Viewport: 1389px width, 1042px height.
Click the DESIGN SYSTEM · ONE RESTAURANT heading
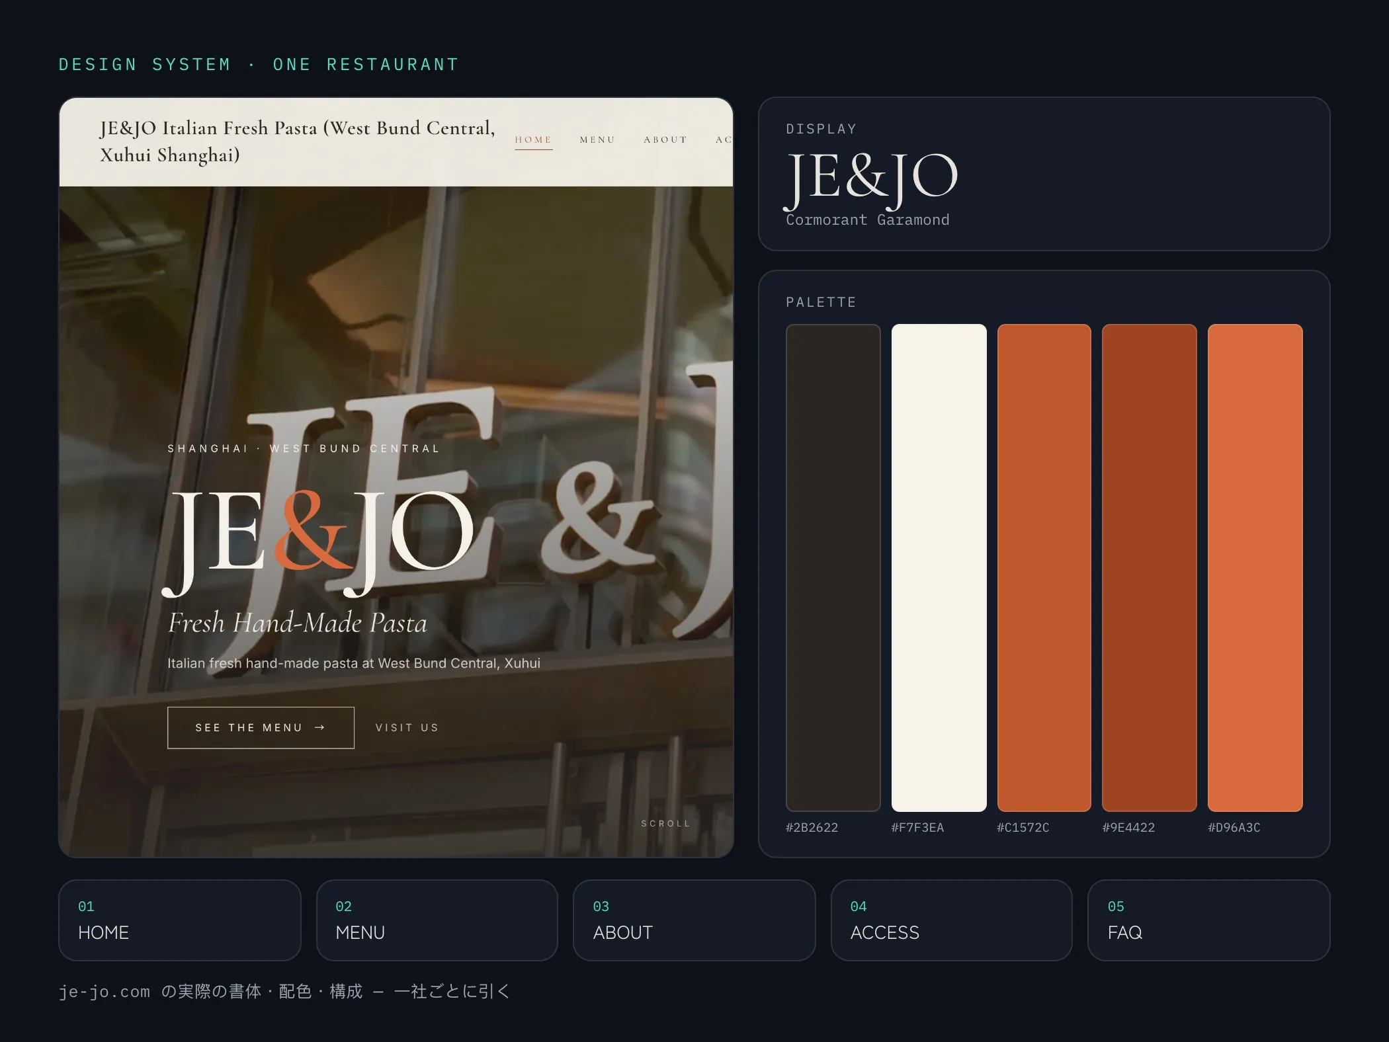(x=259, y=65)
